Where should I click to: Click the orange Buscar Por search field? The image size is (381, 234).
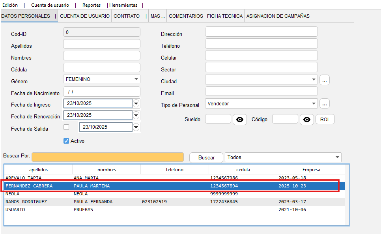pyautogui.click(x=108, y=157)
